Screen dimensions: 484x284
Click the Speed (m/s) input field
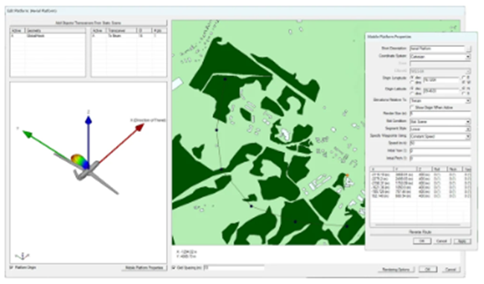(440, 143)
